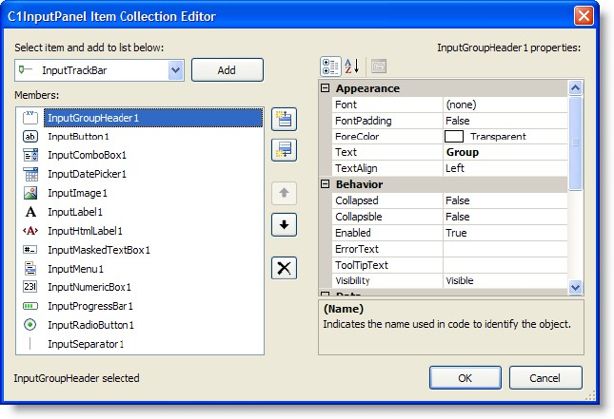Click the move item down arrow button
Viewport: 614px width, 419px height.
284,225
